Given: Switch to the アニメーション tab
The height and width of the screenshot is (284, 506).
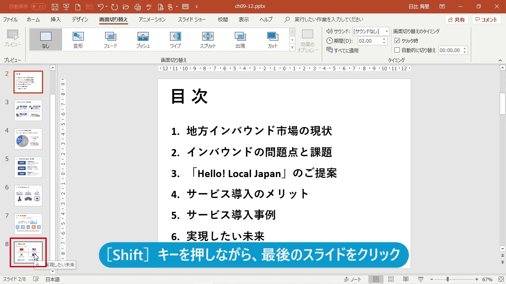Looking at the screenshot, I should coord(152,20).
